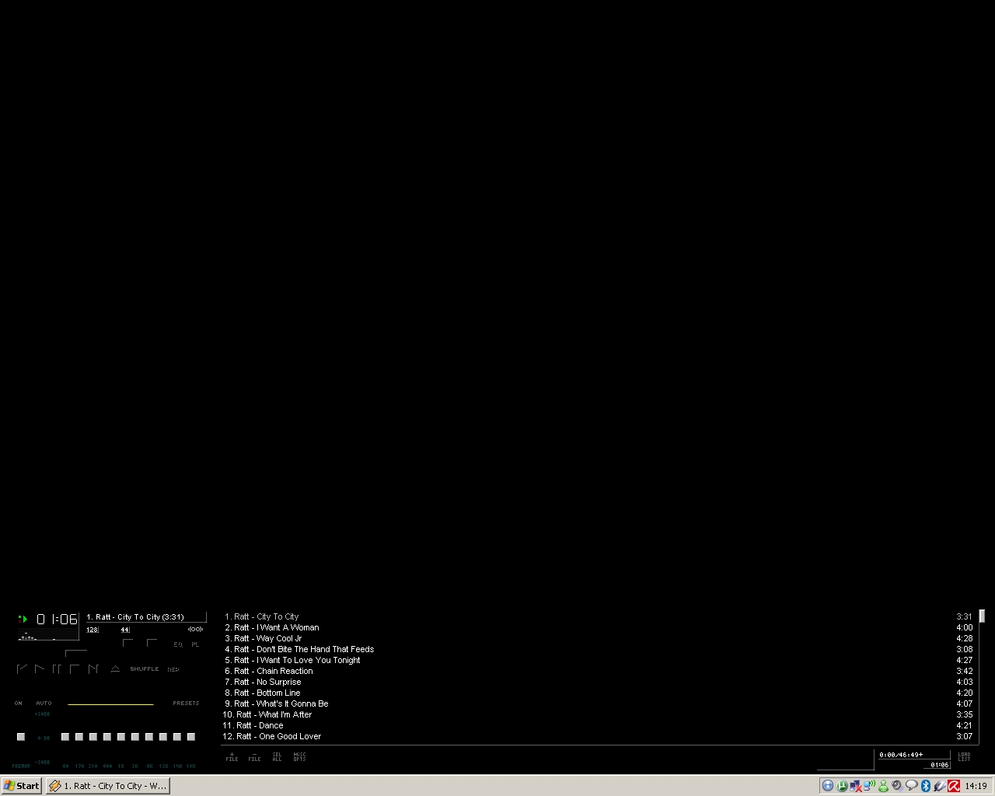Click the 310 Hz equalizer slider knob

click(x=93, y=737)
